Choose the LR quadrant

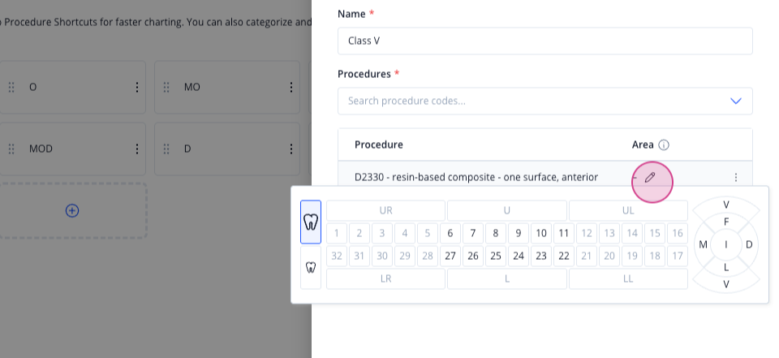[386, 279]
